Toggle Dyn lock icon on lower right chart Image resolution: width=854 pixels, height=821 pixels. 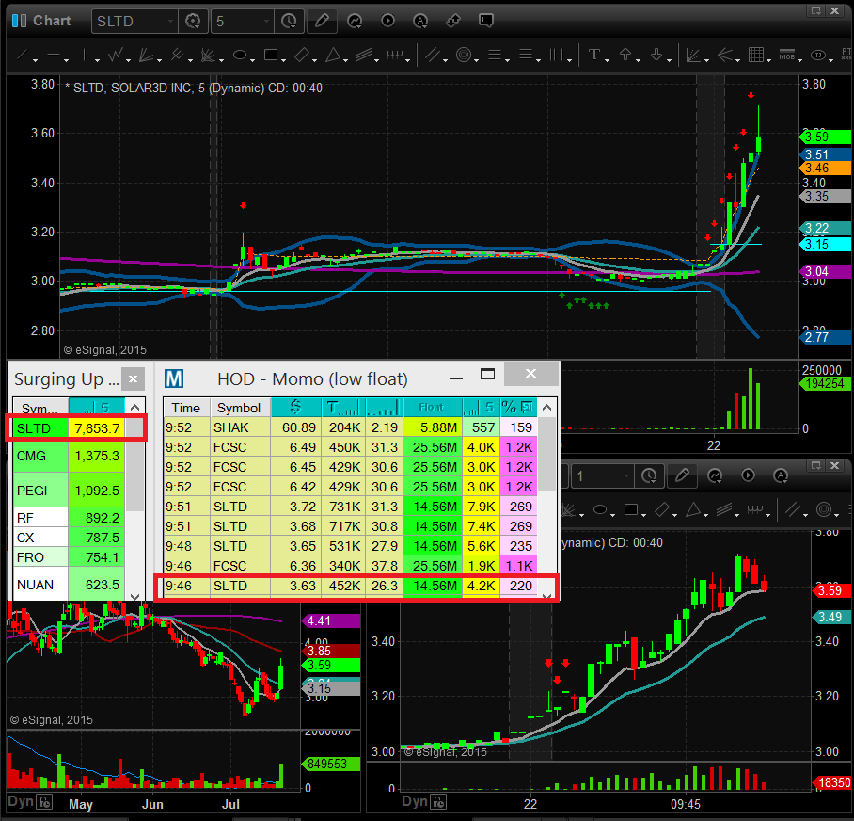click(x=438, y=802)
